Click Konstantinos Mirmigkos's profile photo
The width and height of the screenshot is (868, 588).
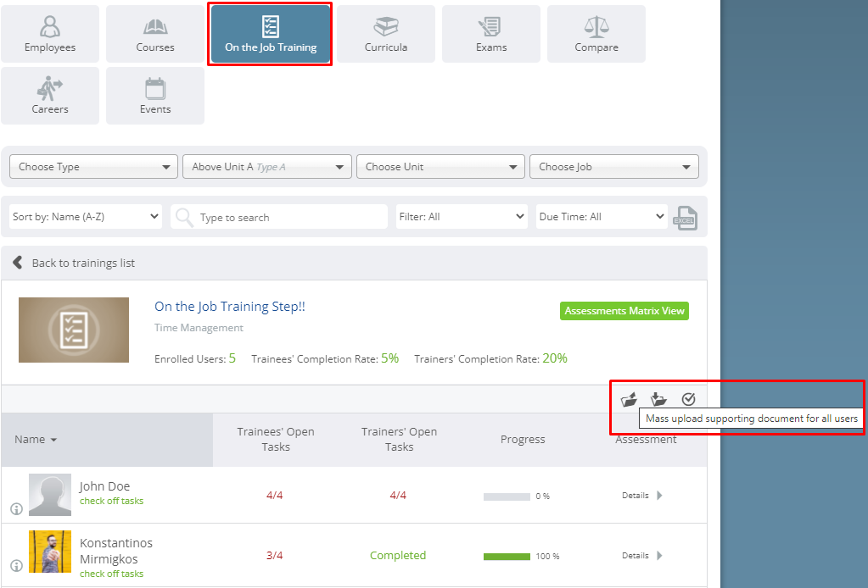[50, 552]
